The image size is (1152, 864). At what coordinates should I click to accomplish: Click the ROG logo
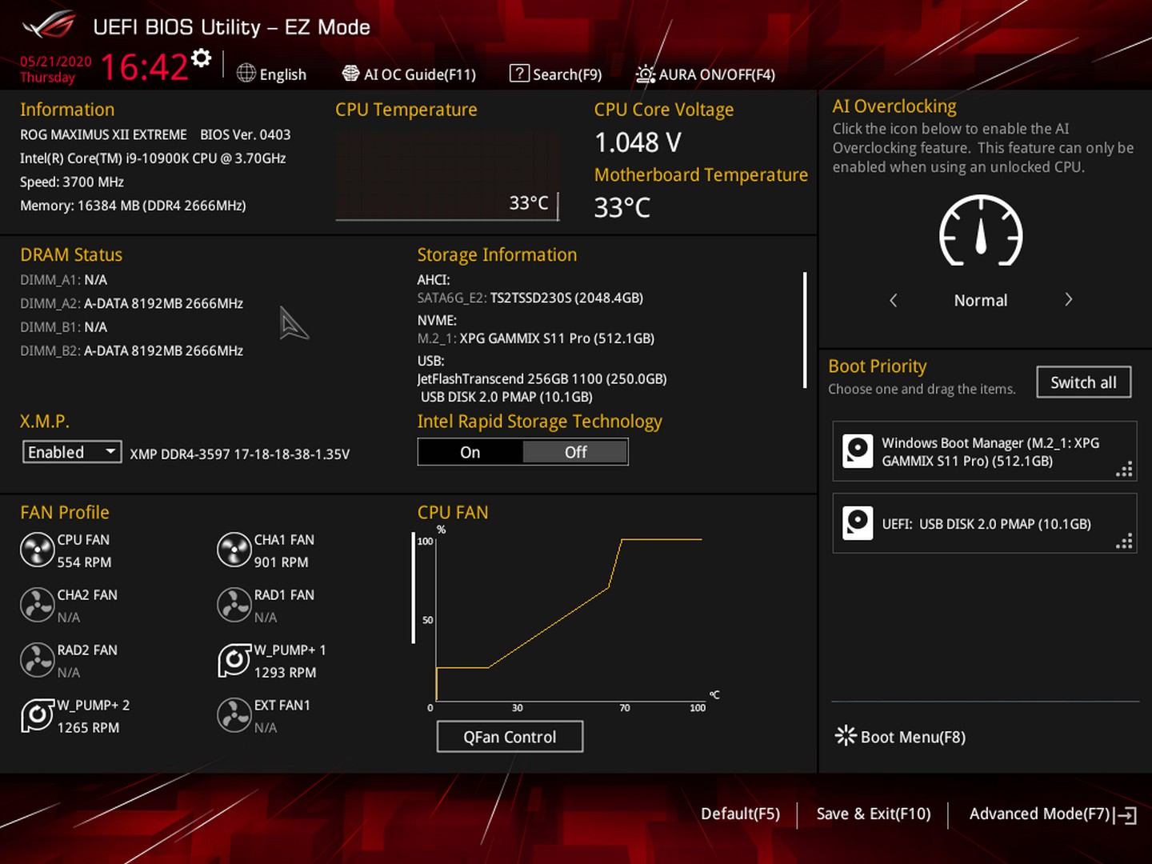[49, 26]
